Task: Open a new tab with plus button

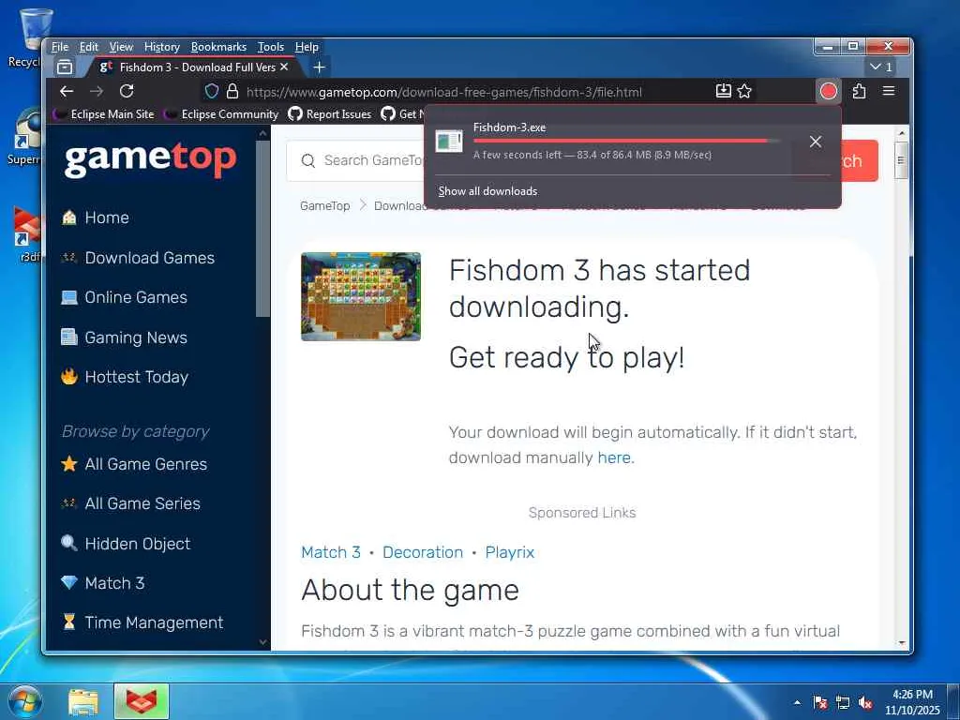Action: point(319,67)
